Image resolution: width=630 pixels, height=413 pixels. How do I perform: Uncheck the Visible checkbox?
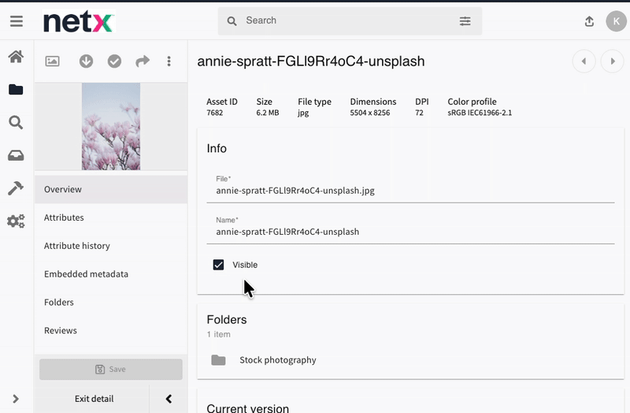coord(219,265)
